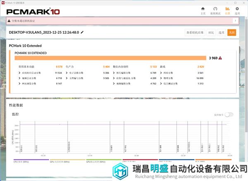Click the Compare (对比) button
This screenshot has height=181, width=248.
point(211,33)
